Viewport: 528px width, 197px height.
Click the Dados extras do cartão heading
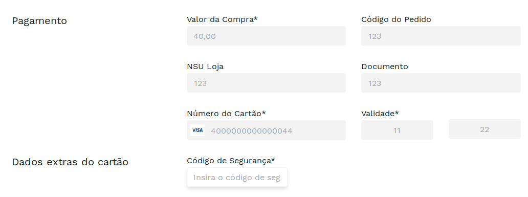pos(70,162)
